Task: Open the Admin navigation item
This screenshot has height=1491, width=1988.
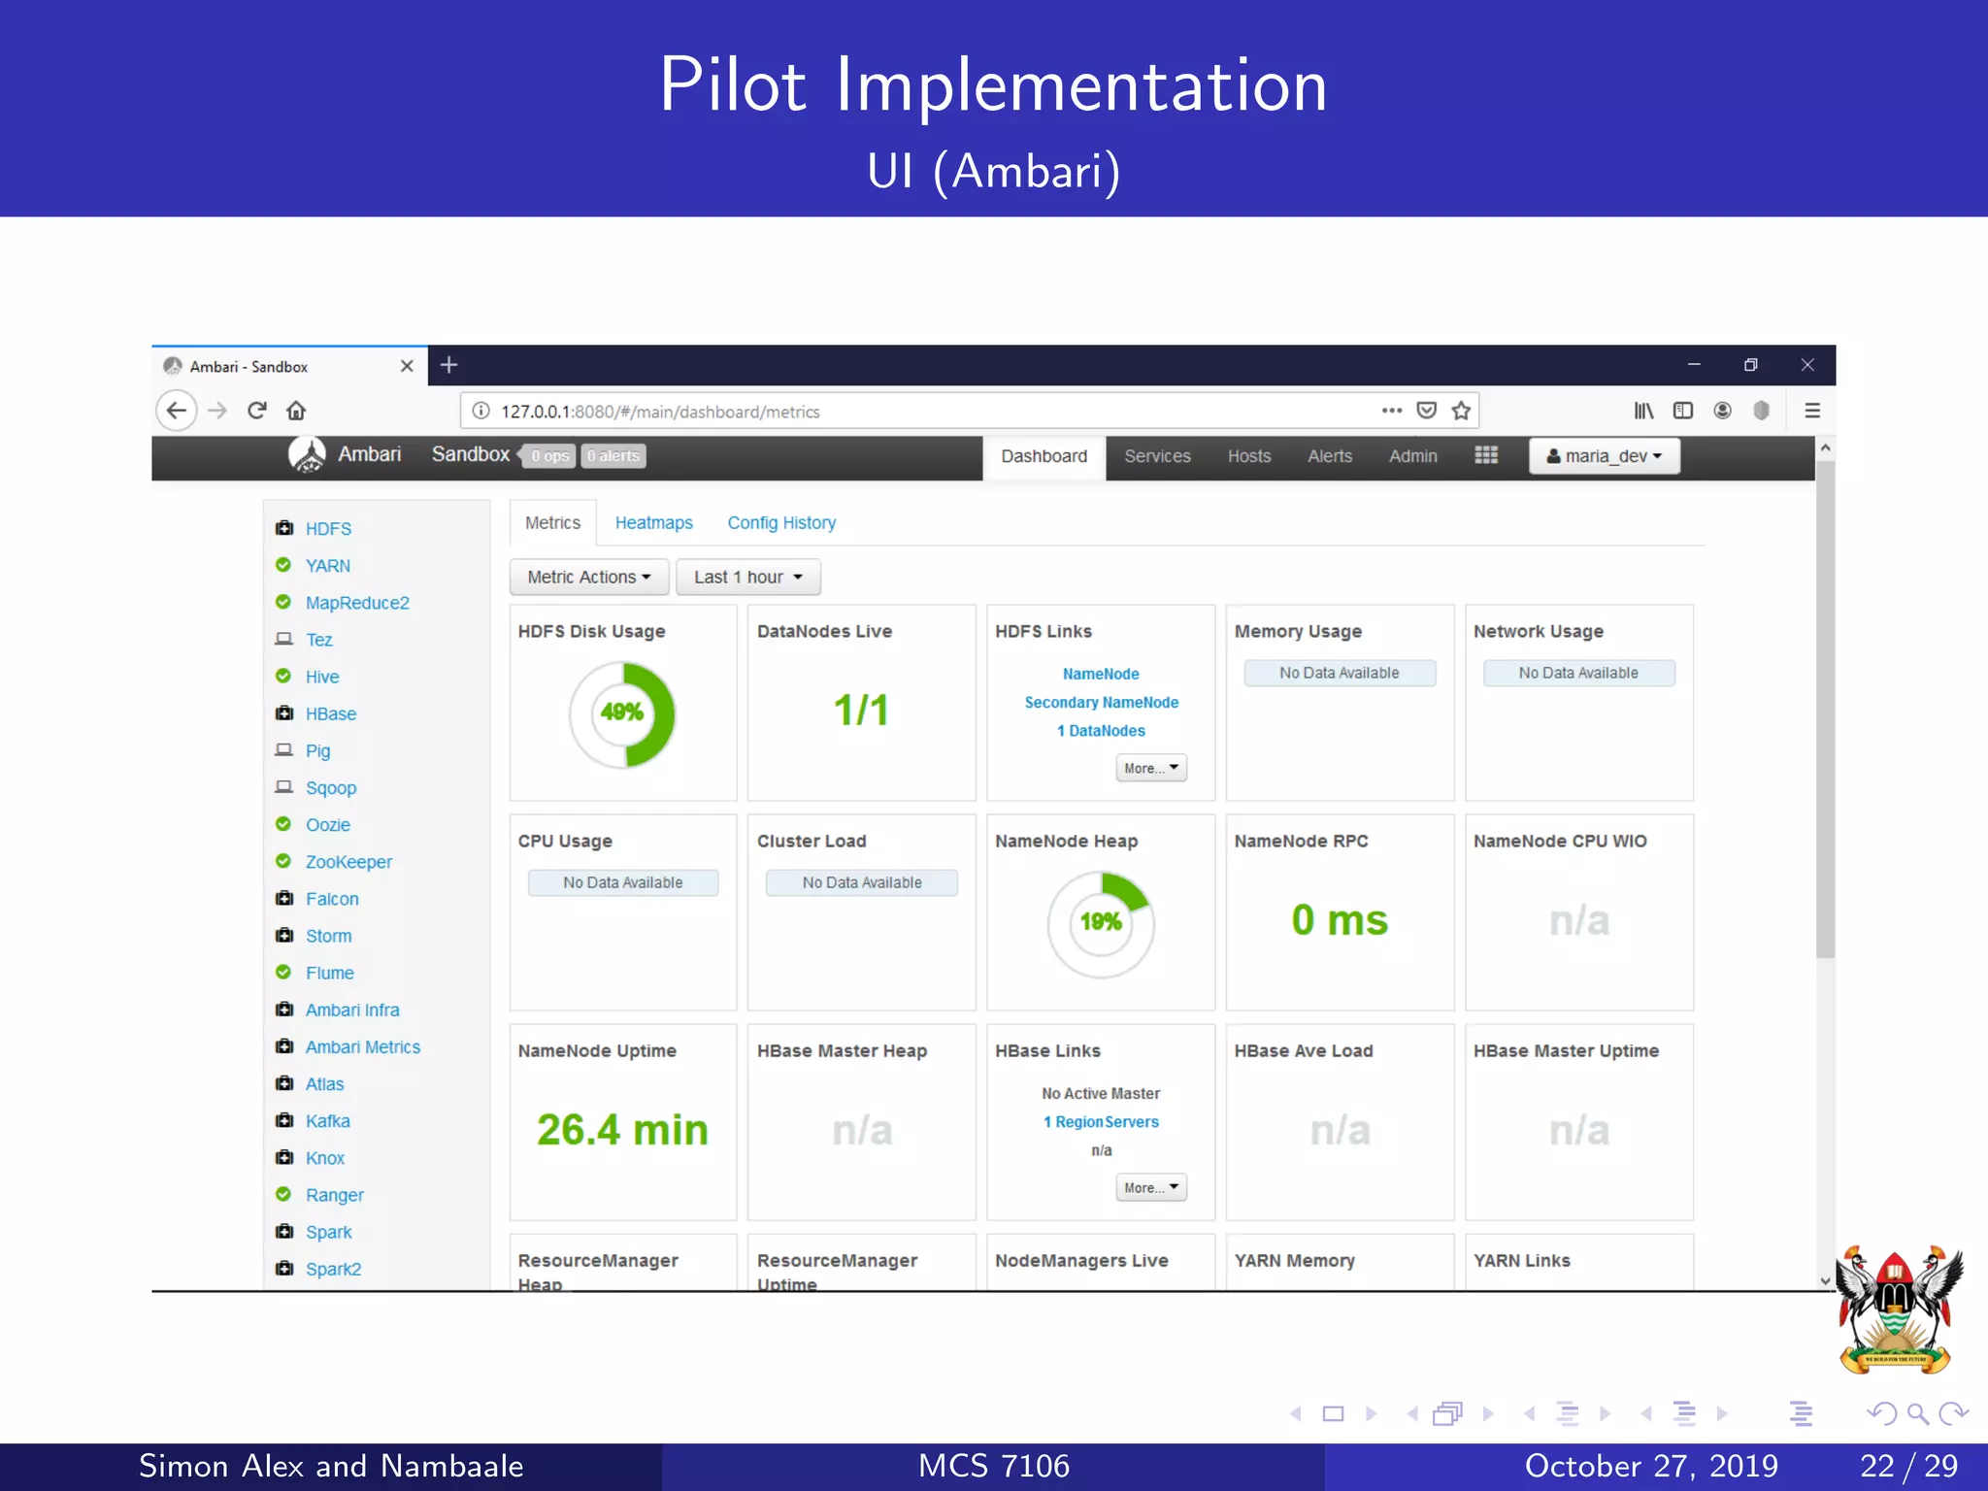Action: 1413,456
